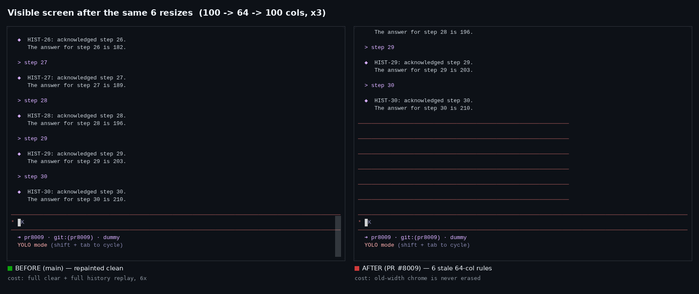Click the arrow before pr8009 in AFTER panel
Viewport: 699px width, 294px height.
pyautogui.click(x=366, y=237)
